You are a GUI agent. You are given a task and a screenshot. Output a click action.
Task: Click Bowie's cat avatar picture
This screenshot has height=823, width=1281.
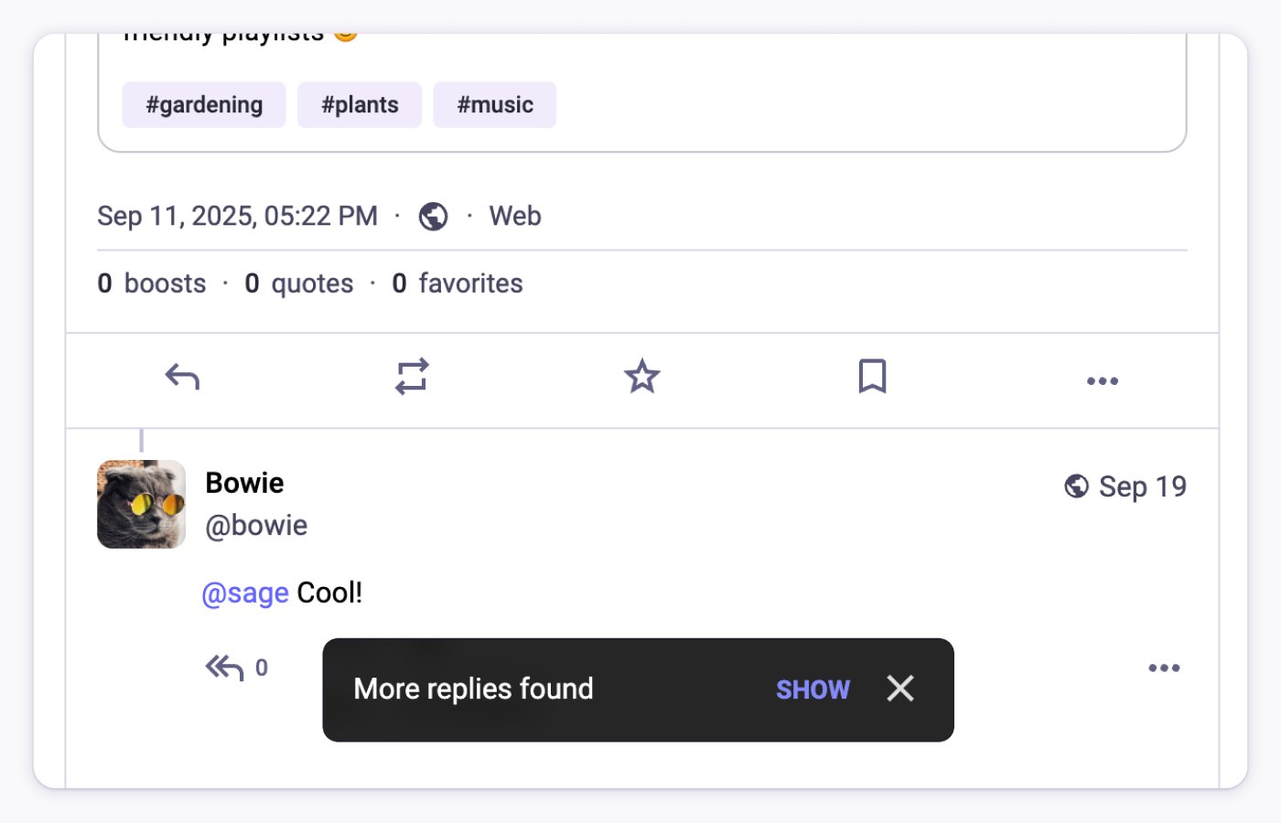pyautogui.click(x=141, y=504)
